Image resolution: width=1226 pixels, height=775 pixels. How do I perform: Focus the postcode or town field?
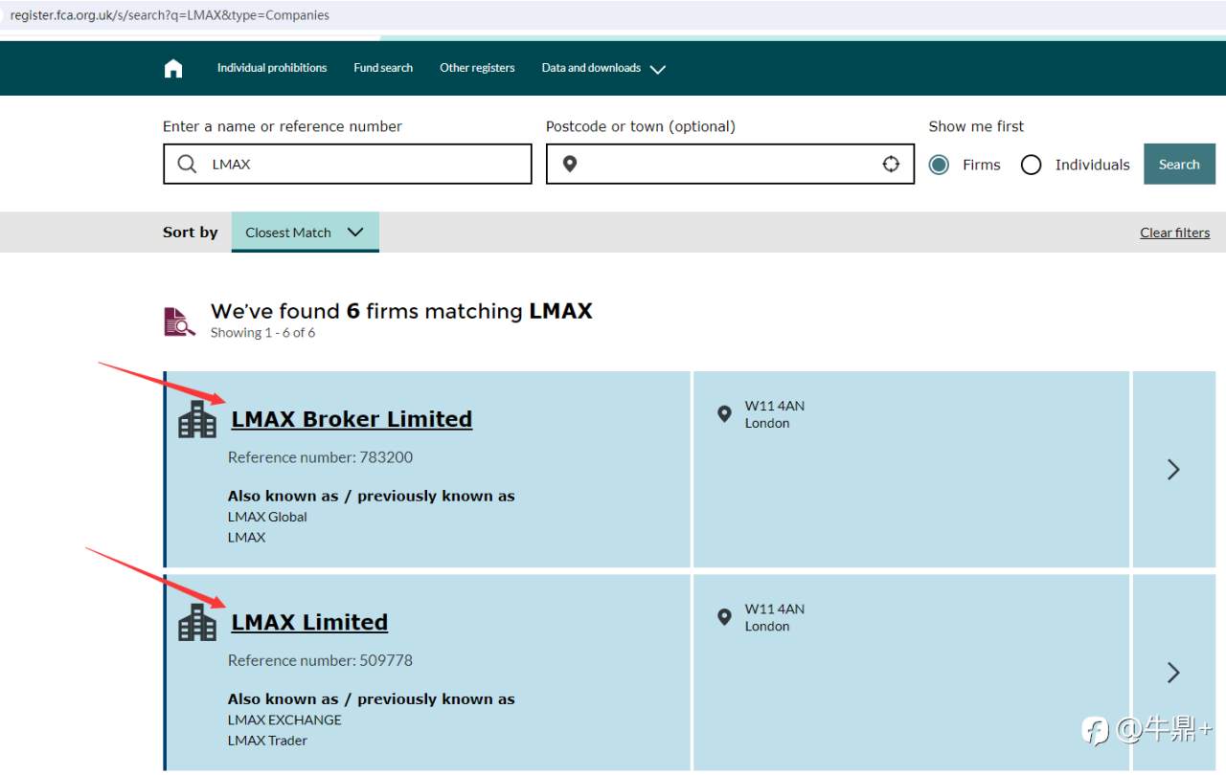[x=730, y=164]
